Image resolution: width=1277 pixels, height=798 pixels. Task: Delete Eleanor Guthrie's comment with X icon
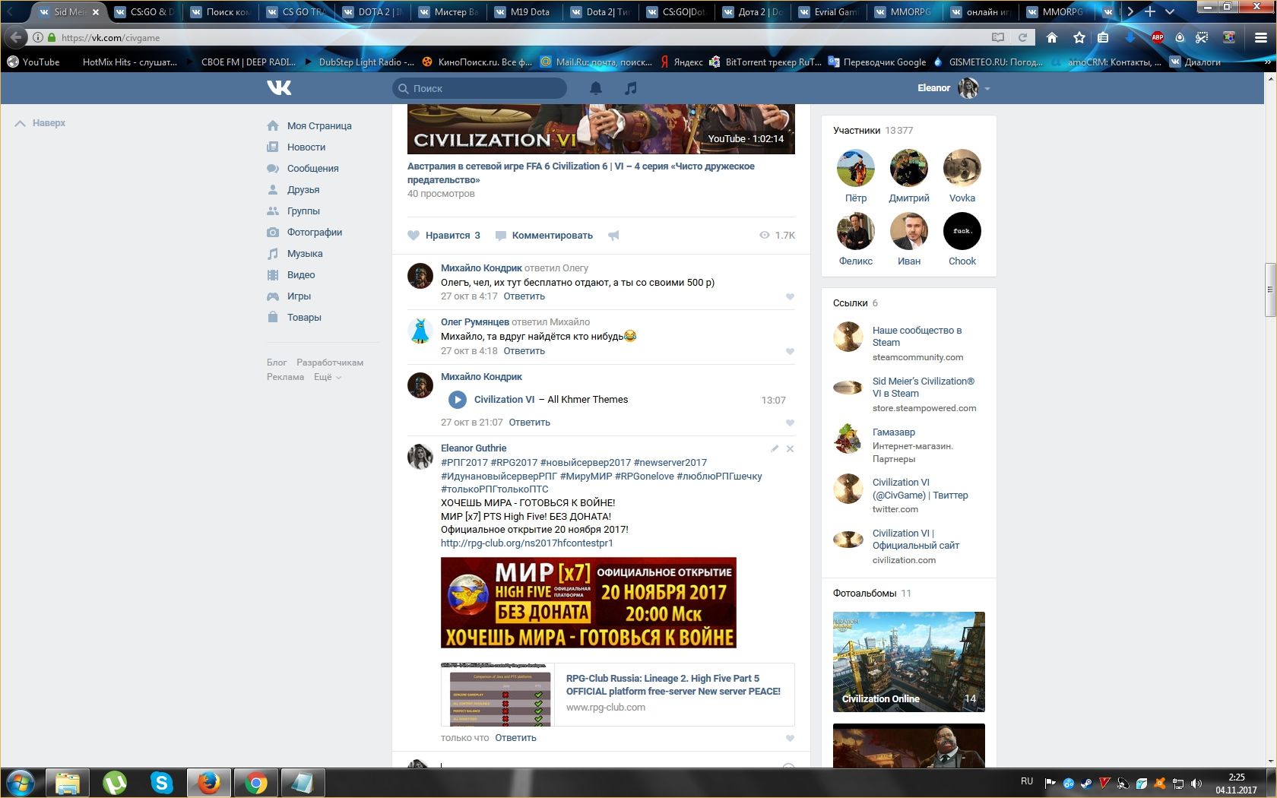click(x=790, y=448)
